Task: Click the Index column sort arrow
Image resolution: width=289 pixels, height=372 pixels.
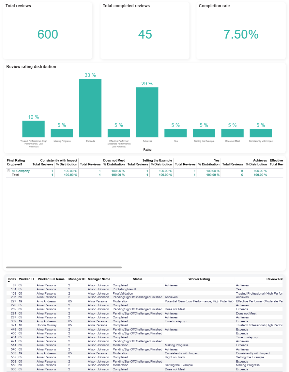Action: click(9, 281)
